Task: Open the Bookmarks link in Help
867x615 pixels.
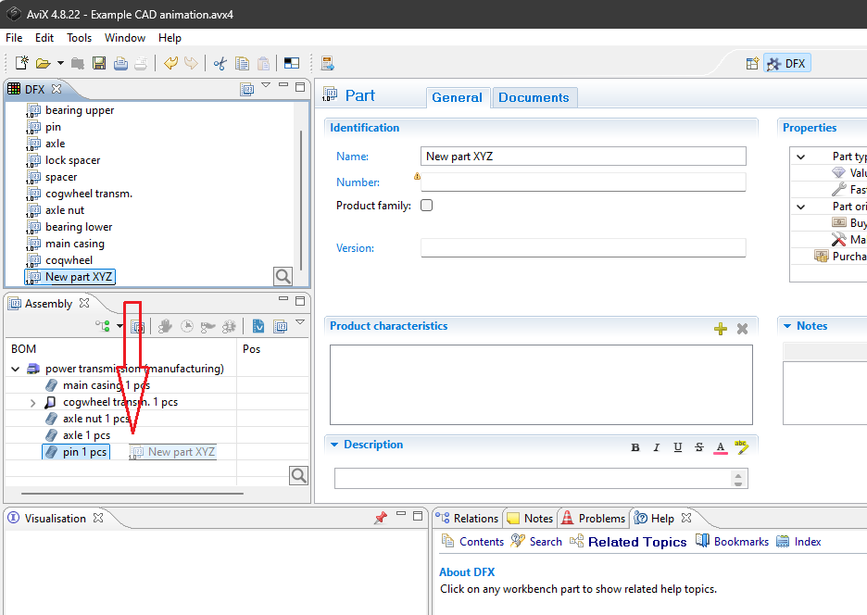Action: coord(740,542)
